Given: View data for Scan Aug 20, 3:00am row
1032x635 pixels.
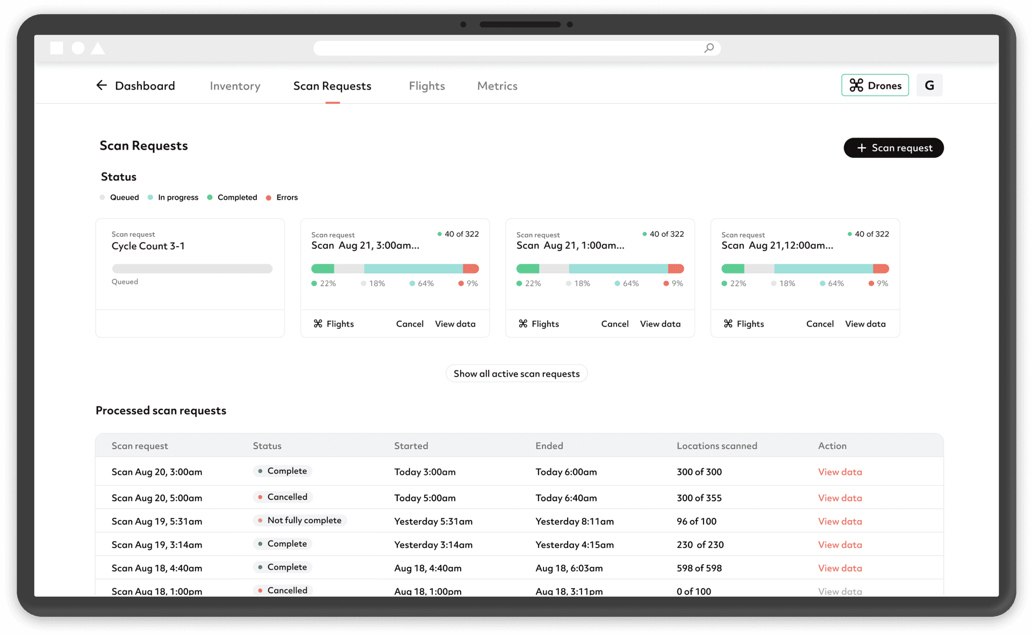Looking at the screenshot, I should (840, 472).
